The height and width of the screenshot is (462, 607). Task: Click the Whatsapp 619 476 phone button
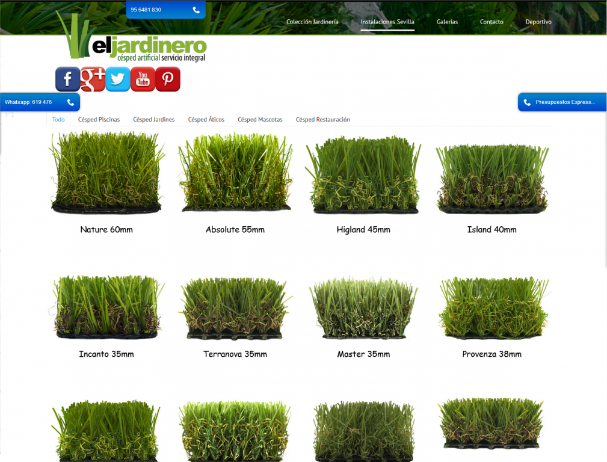click(x=40, y=102)
